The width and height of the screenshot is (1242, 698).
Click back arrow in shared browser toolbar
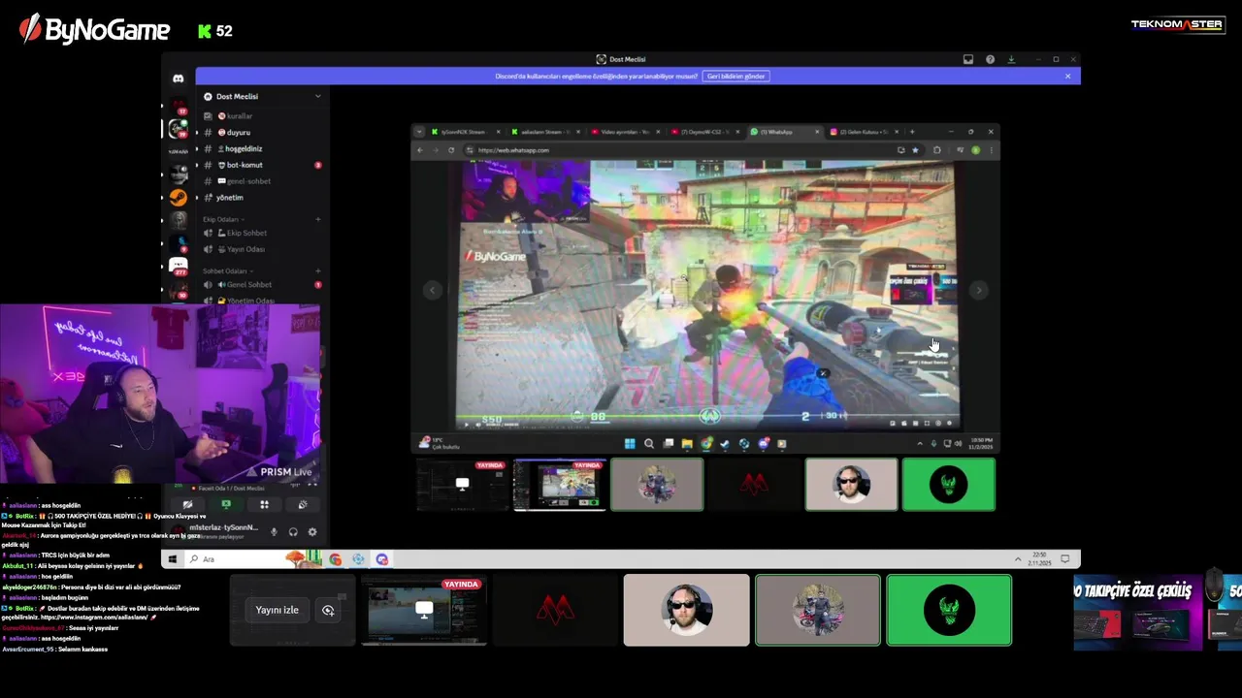[x=419, y=150]
